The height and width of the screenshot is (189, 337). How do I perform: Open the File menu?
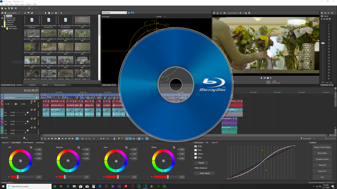click(x=2, y=4)
